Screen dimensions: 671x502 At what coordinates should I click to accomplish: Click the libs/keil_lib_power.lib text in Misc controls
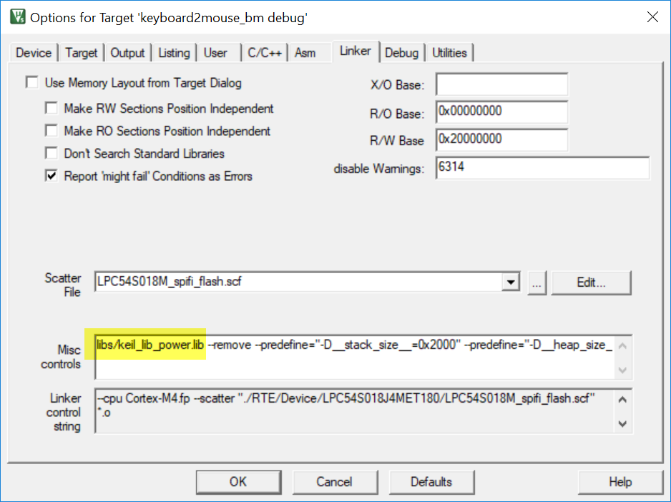click(150, 345)
